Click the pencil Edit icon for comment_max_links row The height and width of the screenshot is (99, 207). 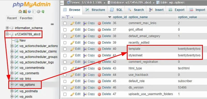click(72, 23)
